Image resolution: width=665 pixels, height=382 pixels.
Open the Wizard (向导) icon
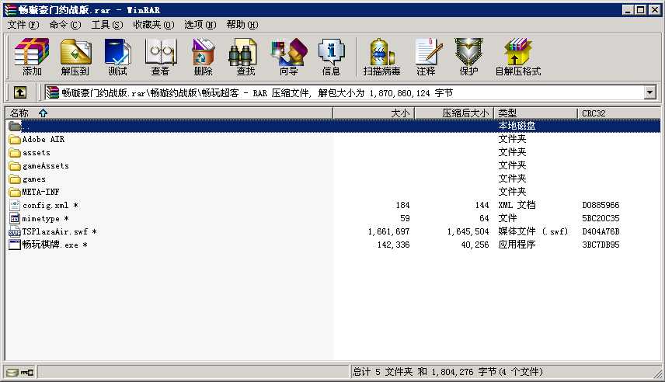[x=289, y=57]
